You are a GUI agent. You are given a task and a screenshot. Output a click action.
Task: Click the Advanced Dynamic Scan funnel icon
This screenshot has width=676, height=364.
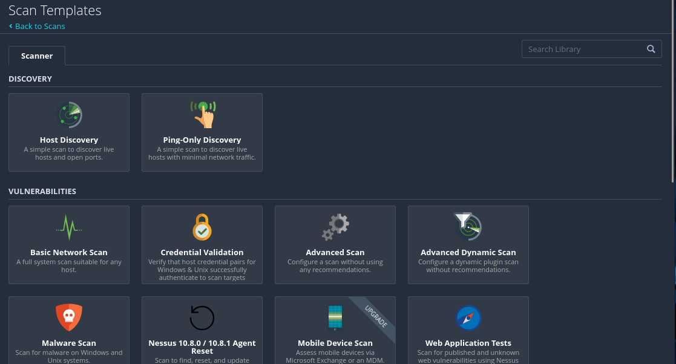coord(468,227)
